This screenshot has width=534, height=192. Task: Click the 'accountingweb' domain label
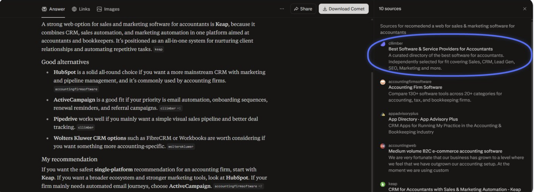pos(402,146)
